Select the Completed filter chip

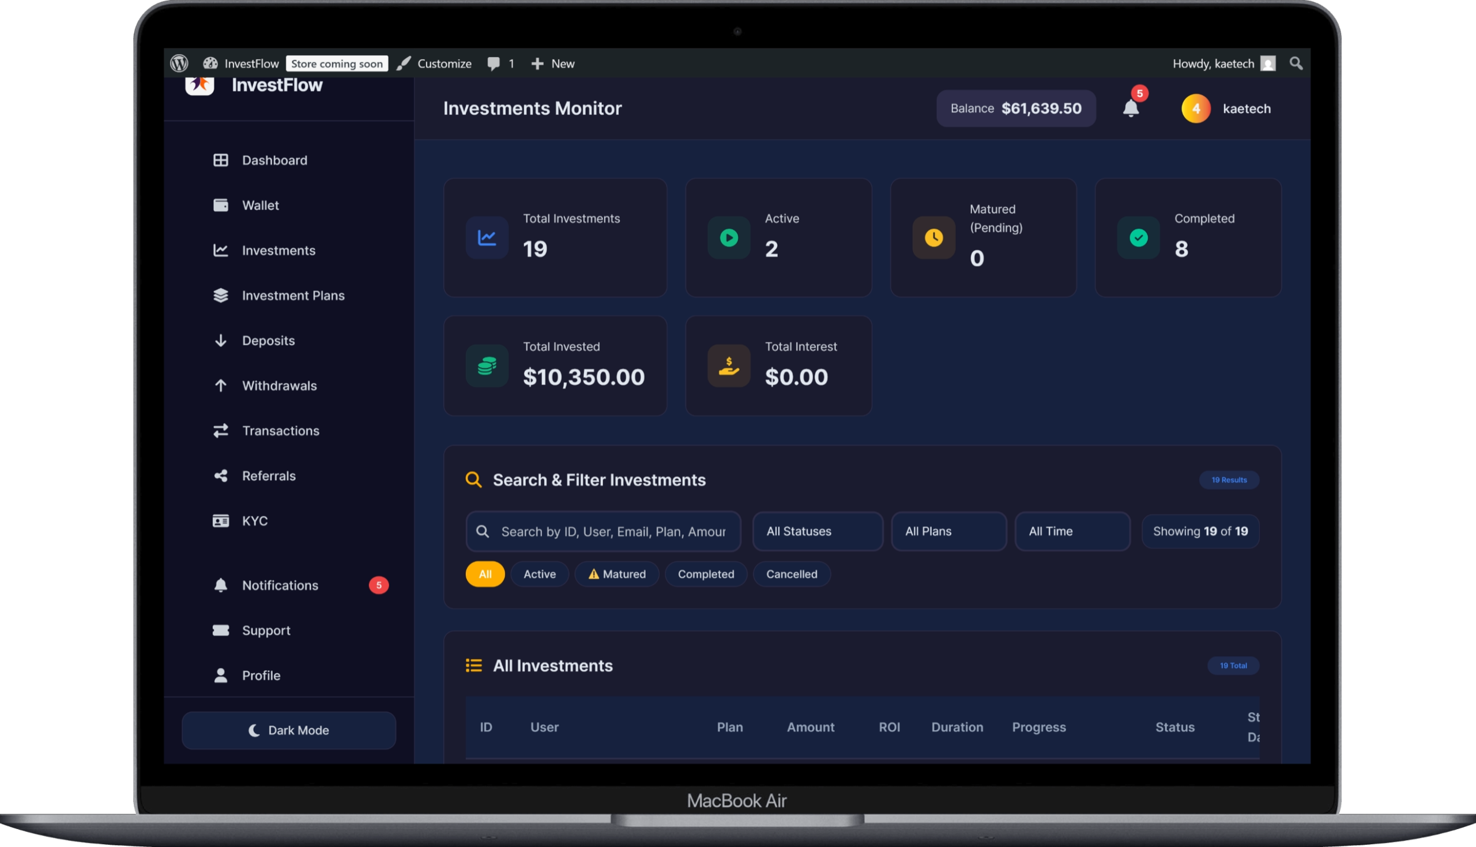(706, 574)
